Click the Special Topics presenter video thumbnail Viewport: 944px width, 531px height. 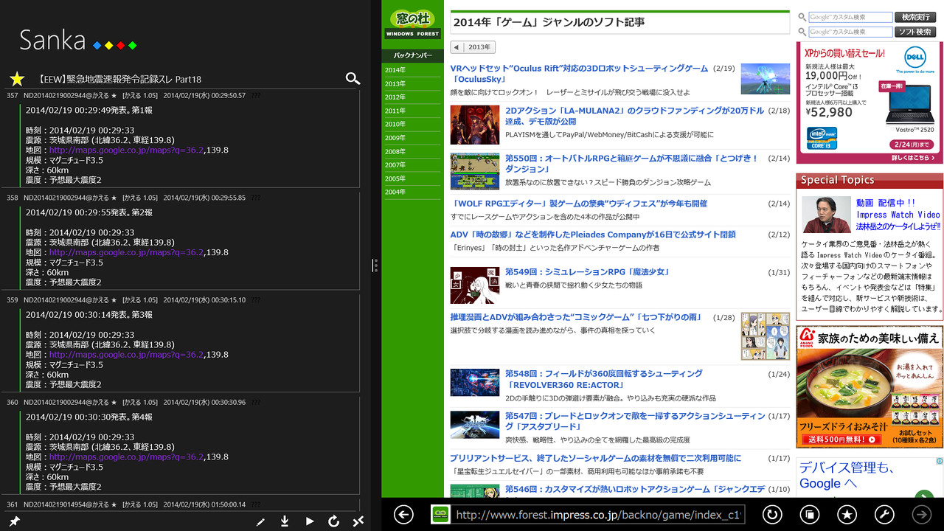point(826,214)
